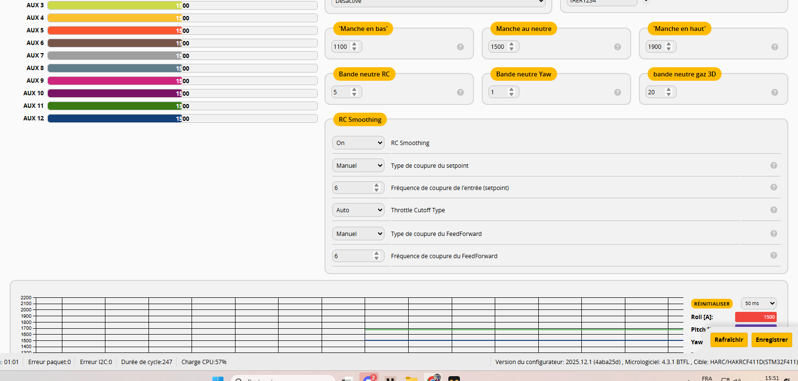Show help tooltip for 'Manche en haut'
This screenshot has width=798, height=381.
pos(774,47)
